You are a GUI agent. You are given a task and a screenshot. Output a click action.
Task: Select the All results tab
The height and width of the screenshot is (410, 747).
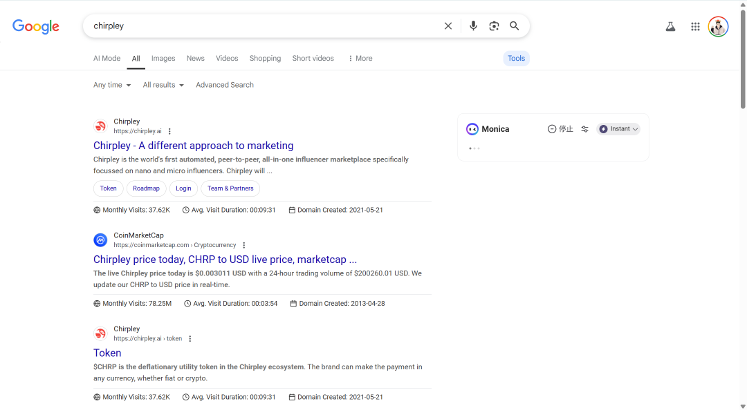pyautogui.click(x=136, y=59)
